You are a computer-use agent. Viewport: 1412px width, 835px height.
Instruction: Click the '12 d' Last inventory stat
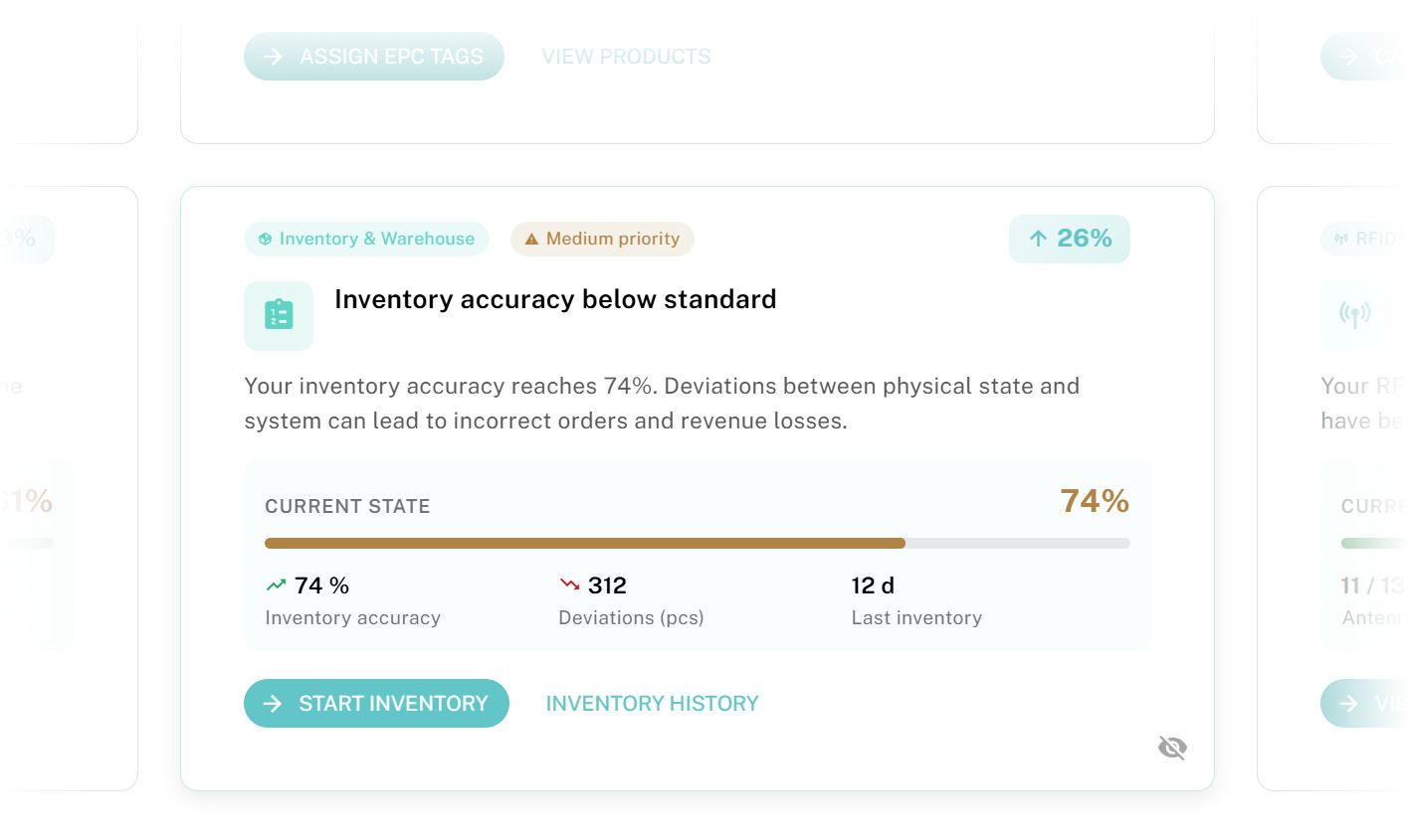pyautogui.click(x=873, y=585)
